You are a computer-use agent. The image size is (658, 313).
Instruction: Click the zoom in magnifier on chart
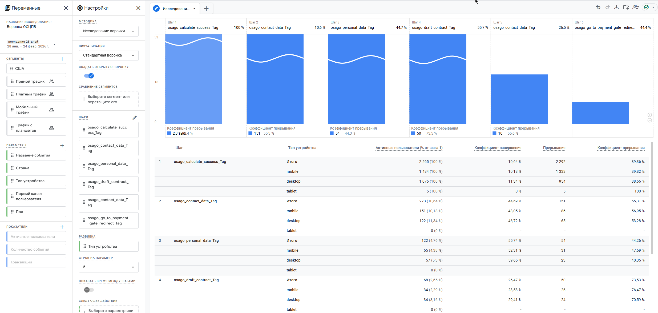coord(649,115)
